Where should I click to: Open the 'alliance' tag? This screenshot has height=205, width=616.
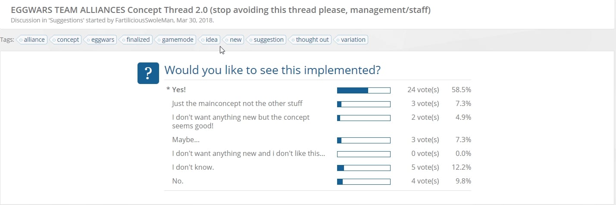tap(31, 40)
